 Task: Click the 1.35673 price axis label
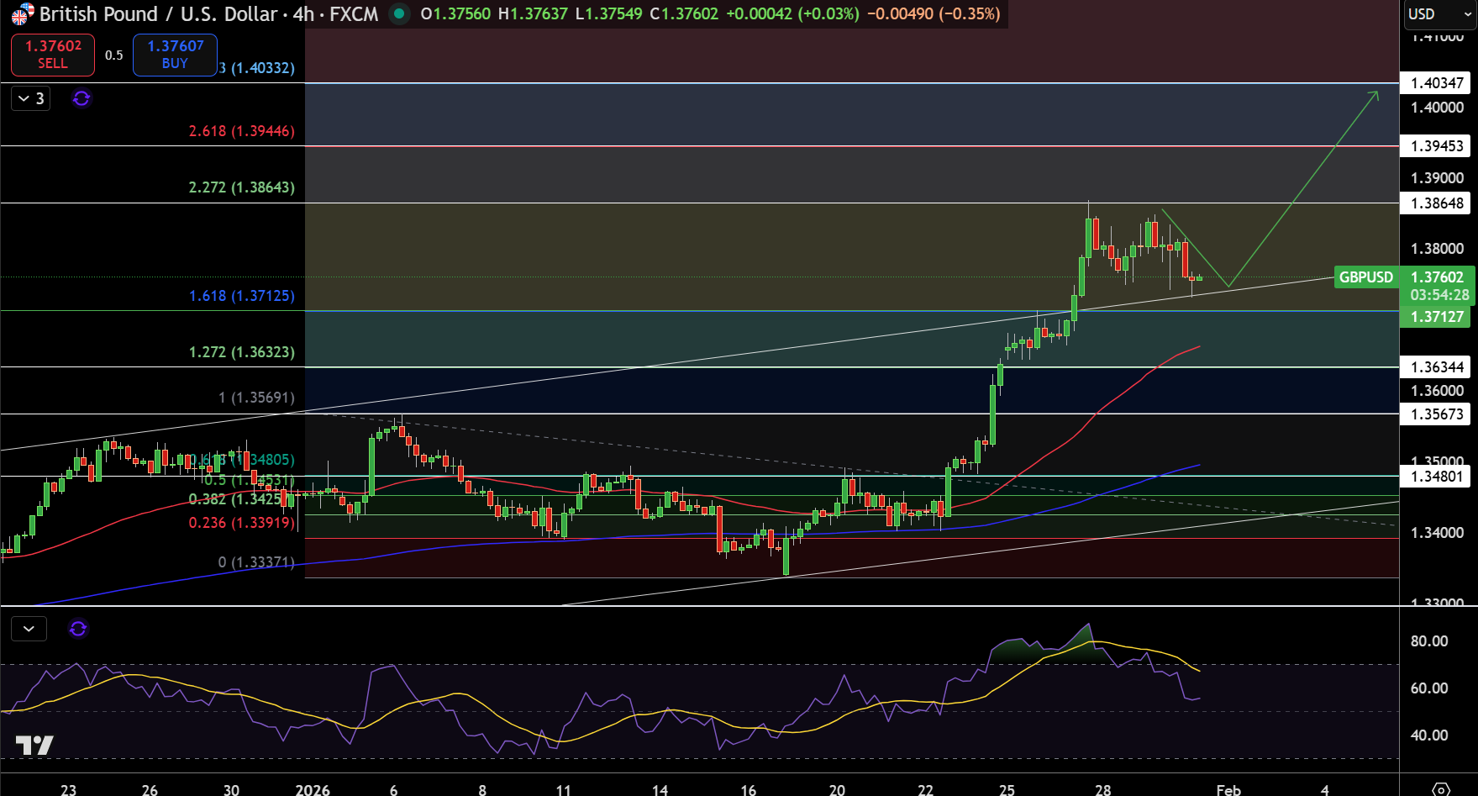tap(1437, 414)
